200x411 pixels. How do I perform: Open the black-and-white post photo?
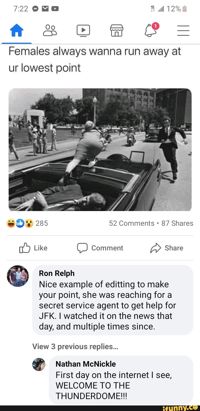click(x=100, y=150)
